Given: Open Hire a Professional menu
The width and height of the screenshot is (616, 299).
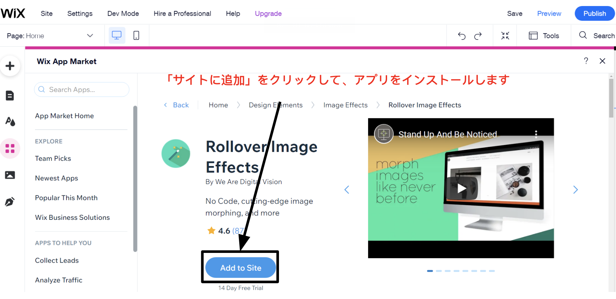Looking at the screenshot, I should (x=182, y=13).
